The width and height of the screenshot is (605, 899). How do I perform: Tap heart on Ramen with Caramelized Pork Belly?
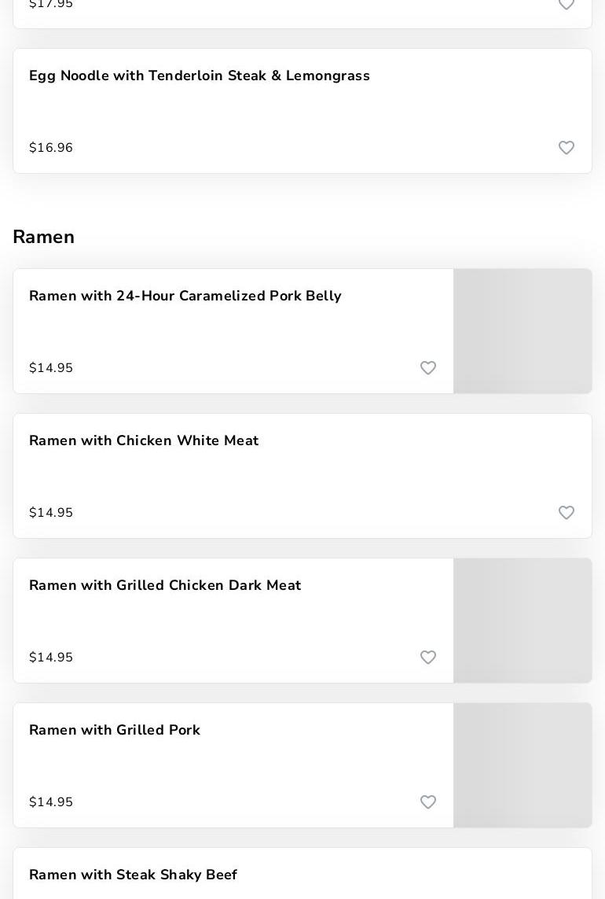click(x=428, y=368)
